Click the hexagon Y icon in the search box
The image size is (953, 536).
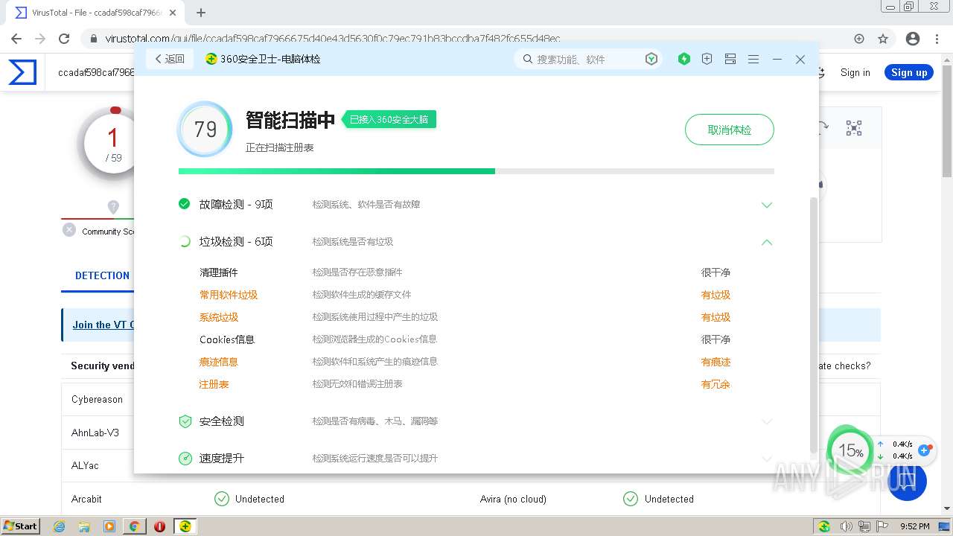651,59
